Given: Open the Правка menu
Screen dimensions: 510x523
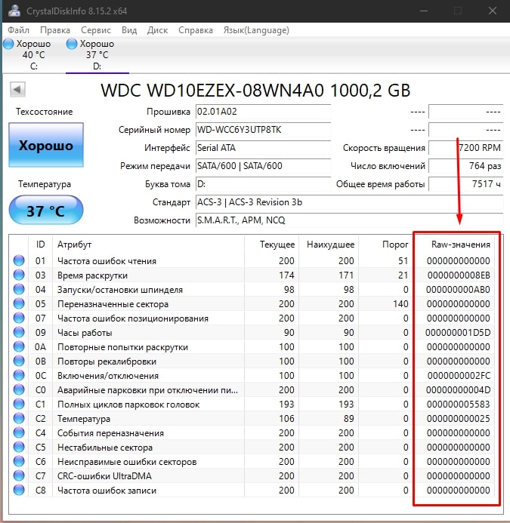Looking at the screenshot, I should click(54, 30).
